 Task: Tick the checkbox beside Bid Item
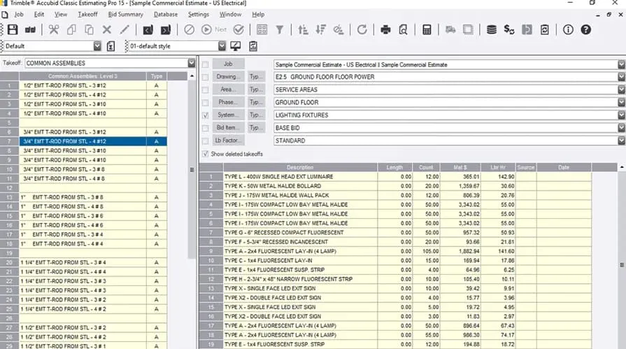[x=205, y=128]
